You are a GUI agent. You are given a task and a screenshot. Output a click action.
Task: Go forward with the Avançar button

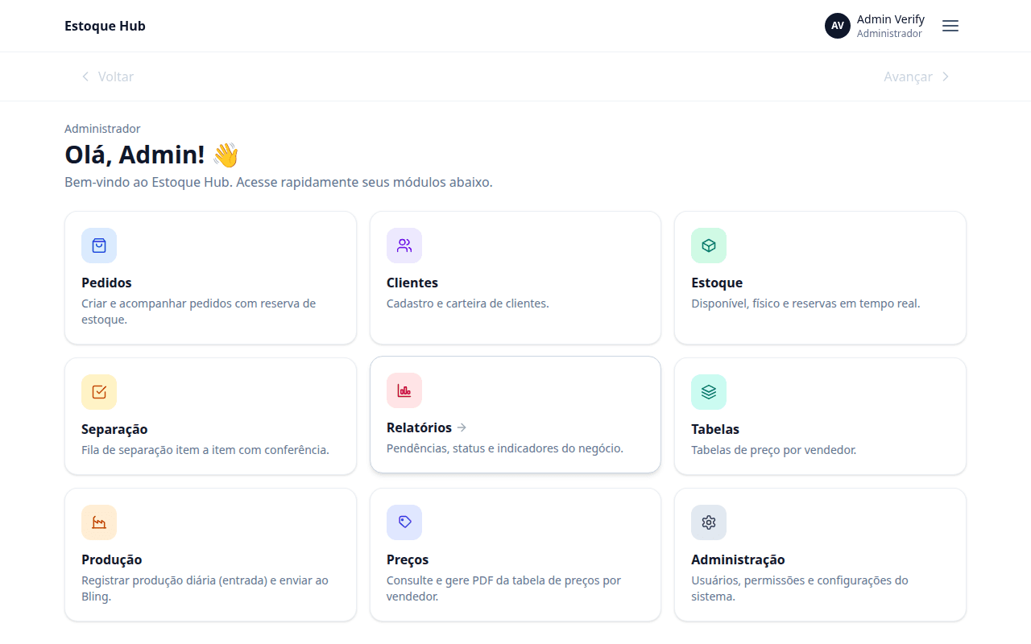click(x=917, y=76)
